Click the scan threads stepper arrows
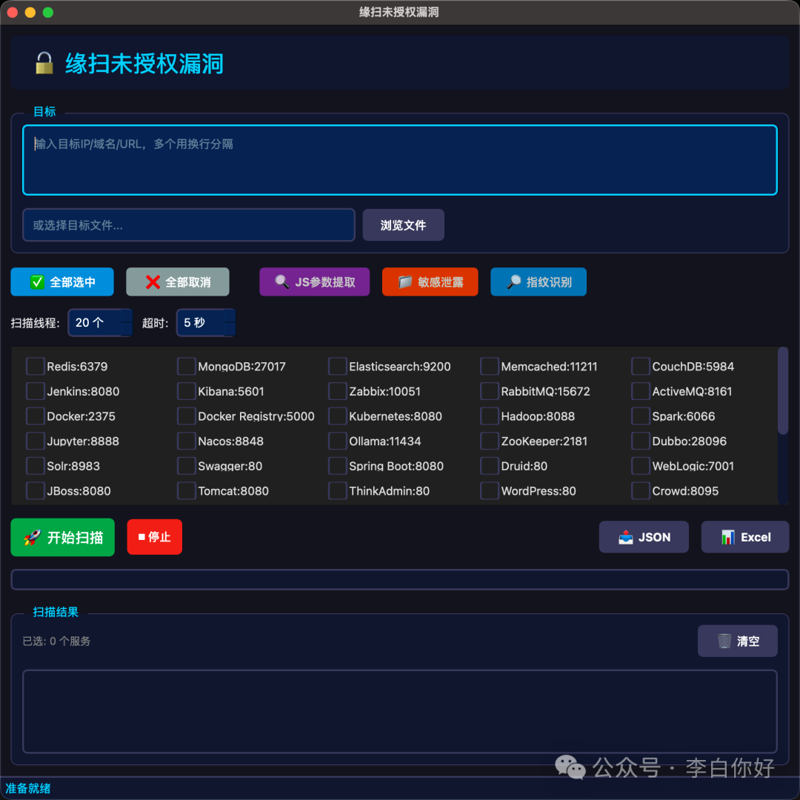Screen dimensions: 800x800 pos(127,322)
